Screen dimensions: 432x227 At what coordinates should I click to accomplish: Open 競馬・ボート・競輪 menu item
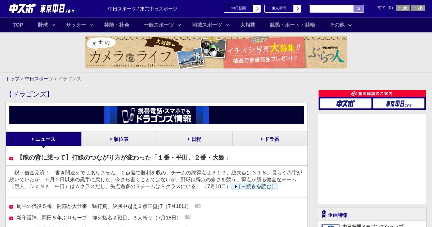click(x=292, y=25)
